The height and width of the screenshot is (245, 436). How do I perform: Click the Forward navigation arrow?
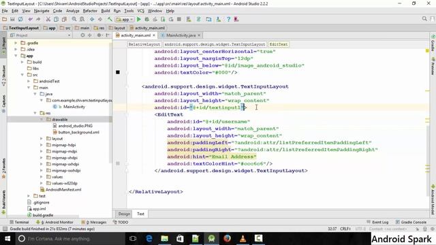(100, 19)
